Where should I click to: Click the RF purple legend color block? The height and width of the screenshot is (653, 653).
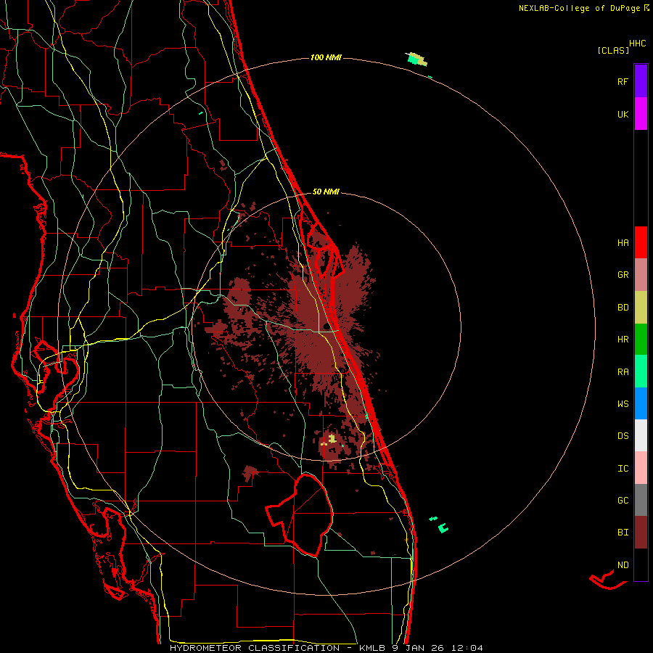pyautogui.click(x=641, y=81)
